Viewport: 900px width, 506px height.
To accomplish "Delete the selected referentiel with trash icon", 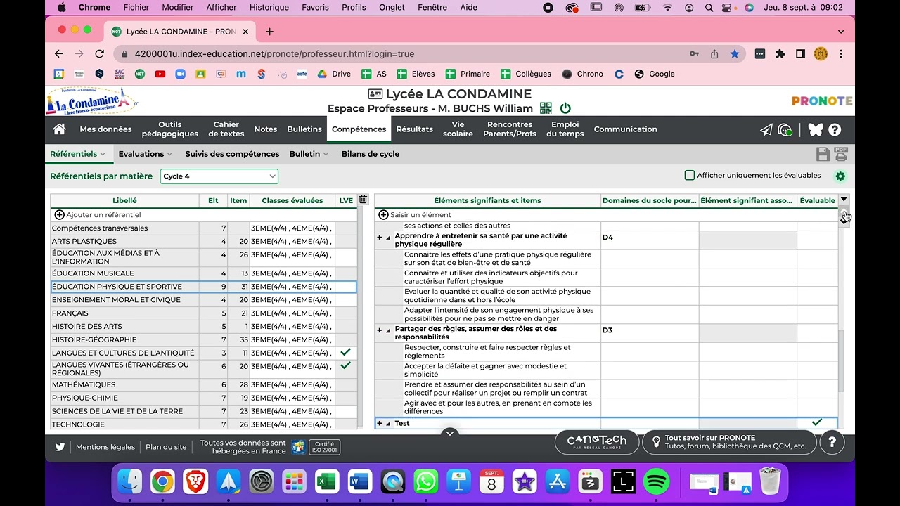I will (363, 200).
